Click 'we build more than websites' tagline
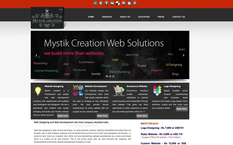Image resolution: width=233 pixels, height=145 pixels. pyautogui.click(x=74, y=53)
